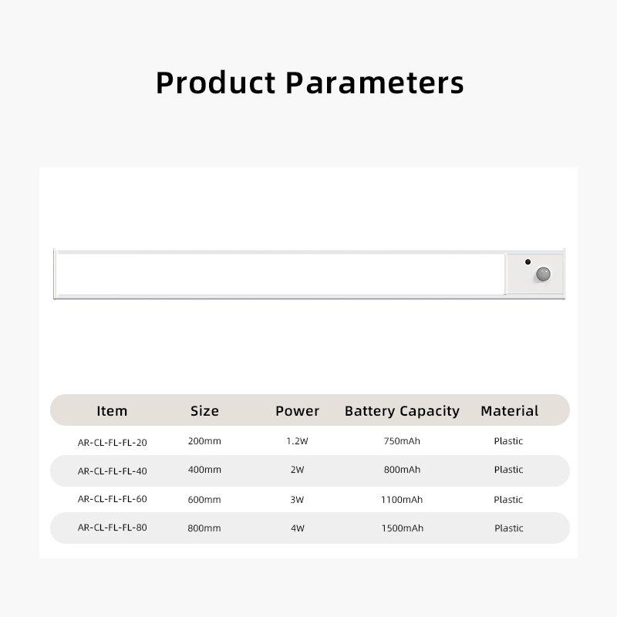This screenshot has height=617, width=617.
Task: Click the 1100mAh battery capacity cell
Action: click(x=402, y=500)
